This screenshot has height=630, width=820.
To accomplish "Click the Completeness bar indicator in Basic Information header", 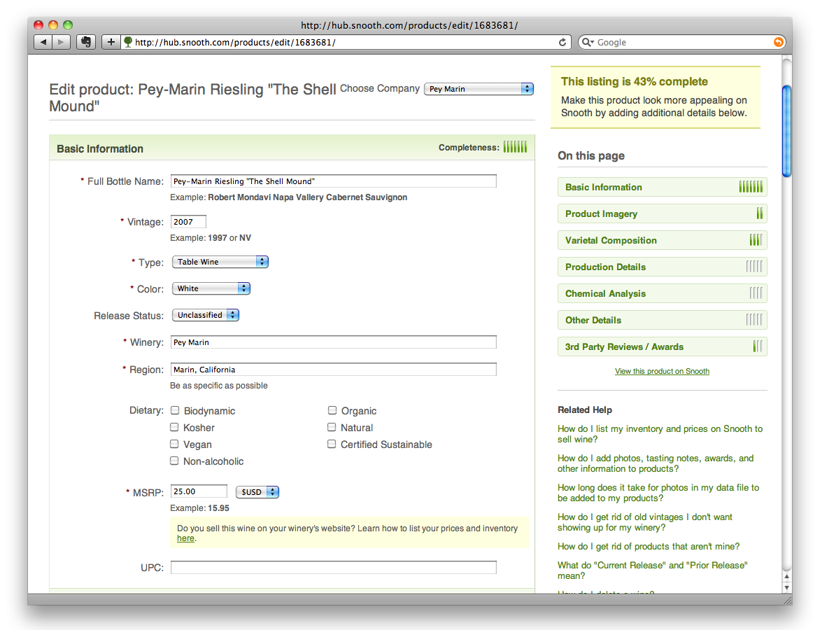I will click(x=515, y=147).
